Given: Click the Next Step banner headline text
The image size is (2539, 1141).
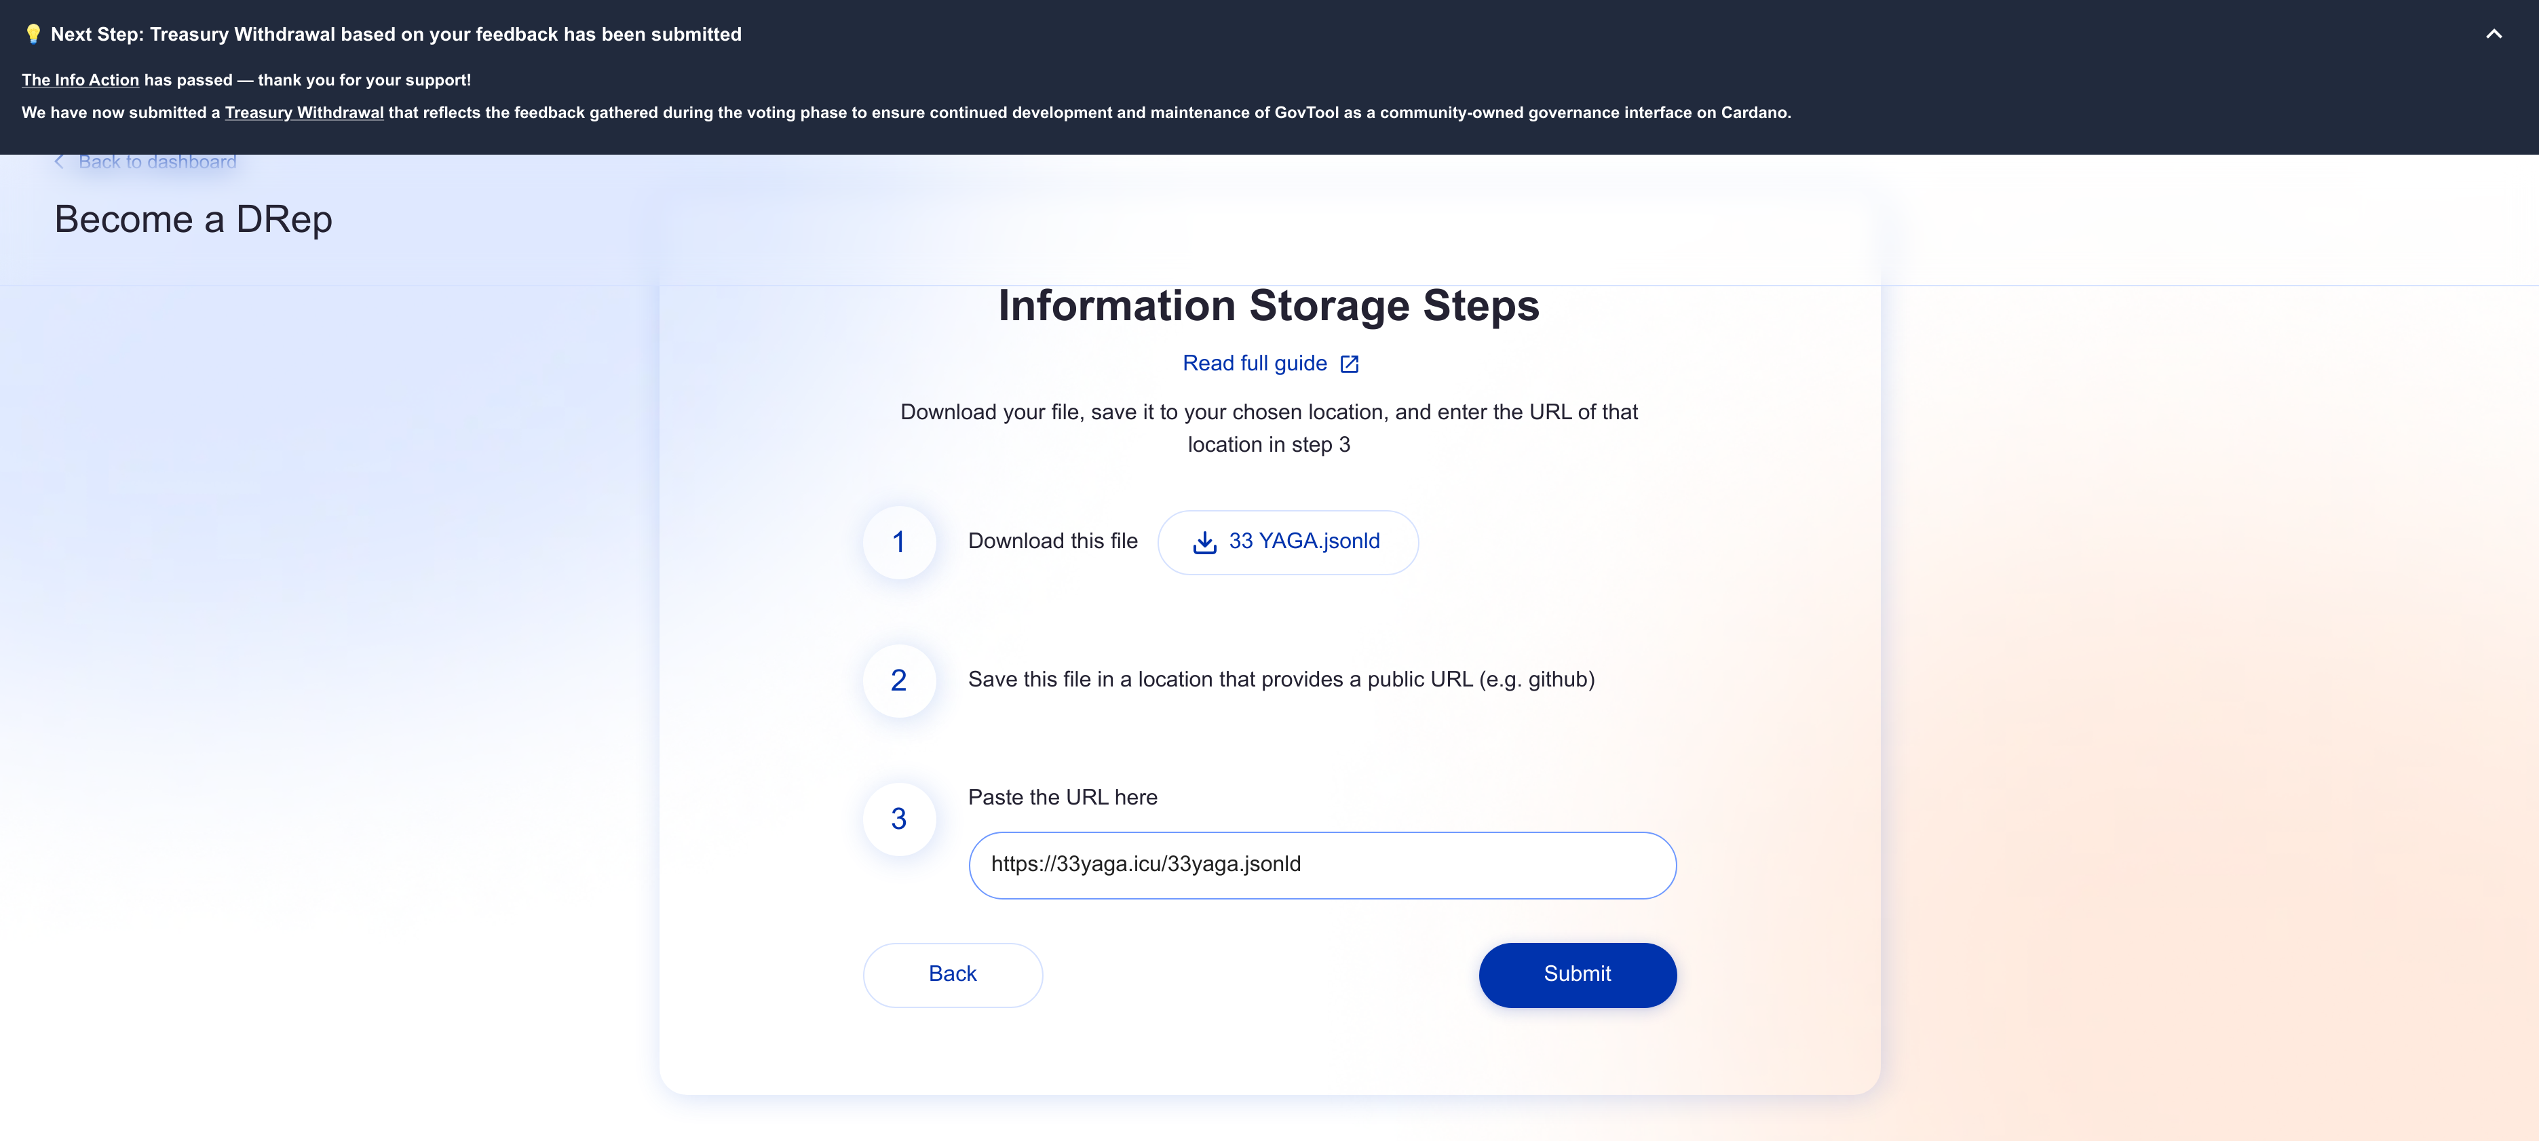Looking at the screenshot, I should tap(396, 35).
